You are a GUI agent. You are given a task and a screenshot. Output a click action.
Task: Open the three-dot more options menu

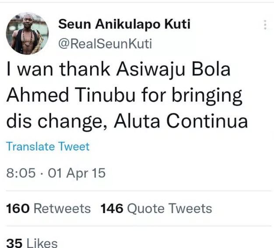click(x=265, y=25)
